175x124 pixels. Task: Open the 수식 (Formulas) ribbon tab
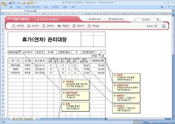(46, 7)
